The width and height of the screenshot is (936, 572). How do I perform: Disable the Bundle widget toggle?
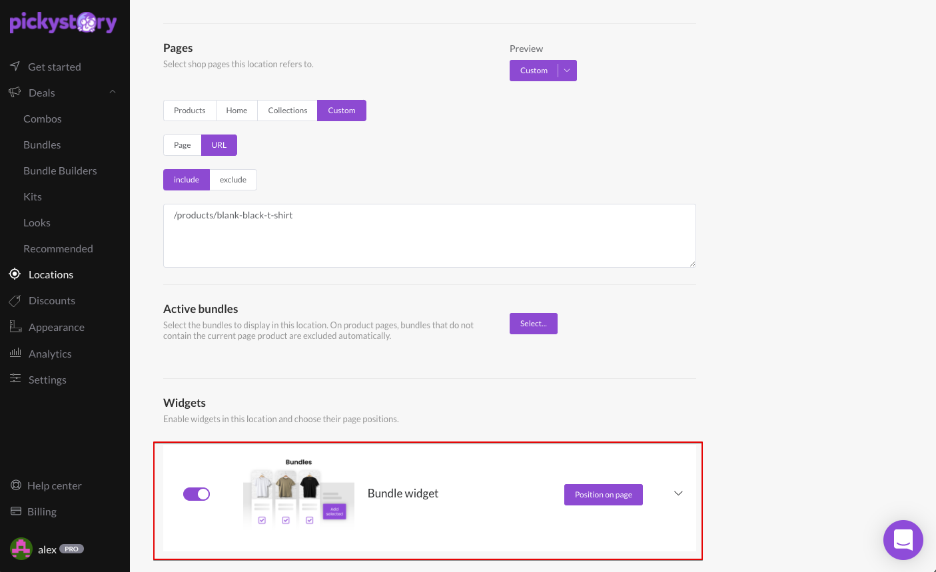coord(197,494)
